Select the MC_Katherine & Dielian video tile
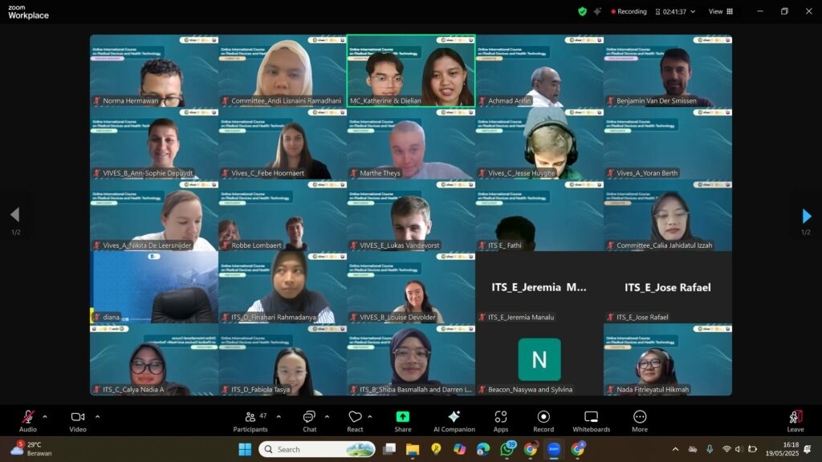 click(x=411, y=71)
